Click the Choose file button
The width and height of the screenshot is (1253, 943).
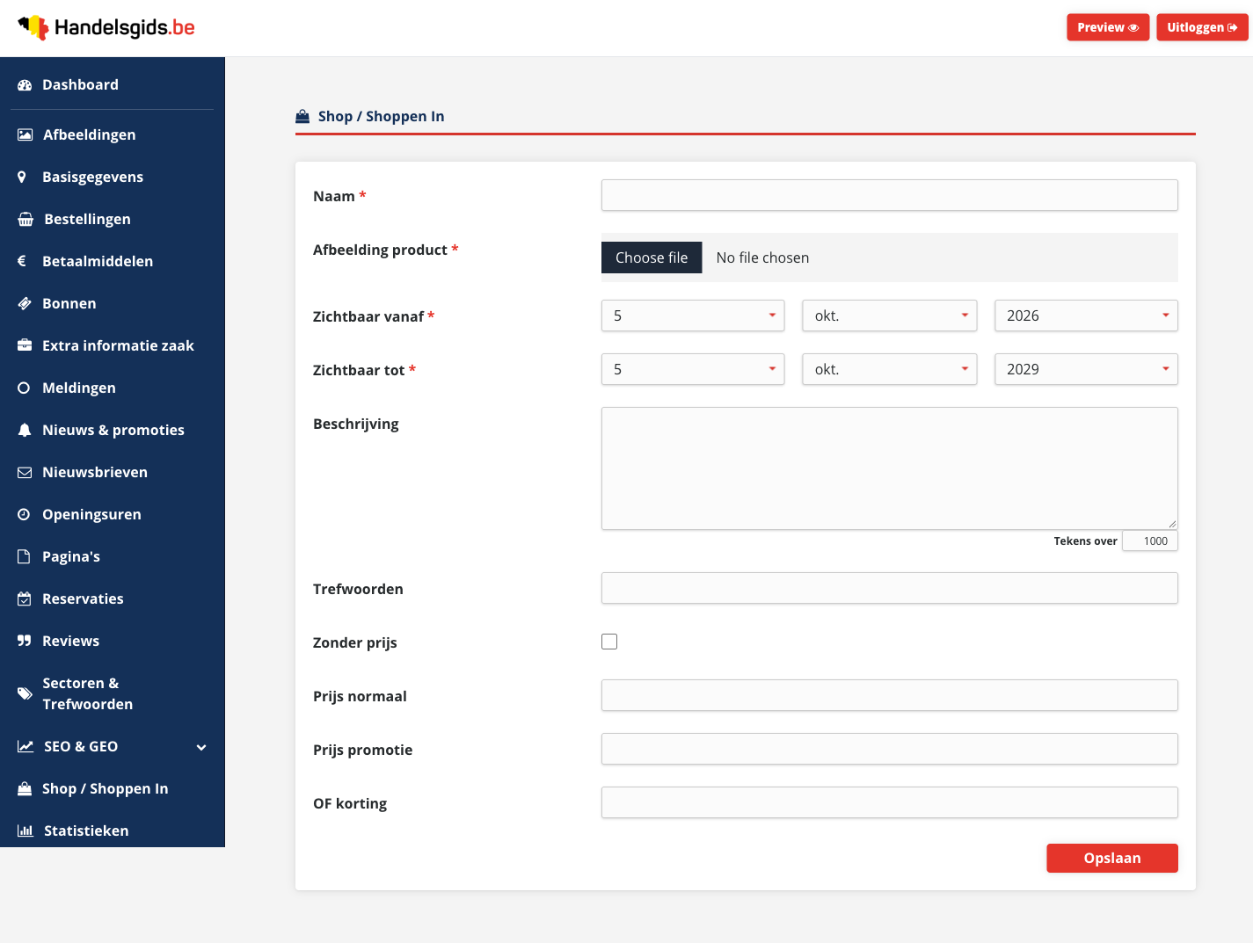pos(652,258)
